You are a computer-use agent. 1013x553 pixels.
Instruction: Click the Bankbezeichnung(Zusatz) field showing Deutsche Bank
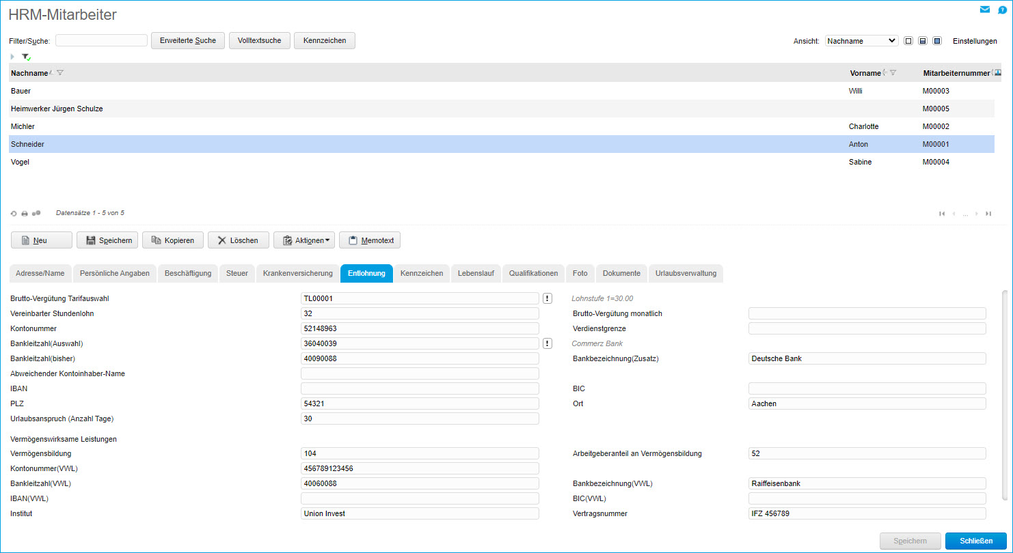pos(867,358)
